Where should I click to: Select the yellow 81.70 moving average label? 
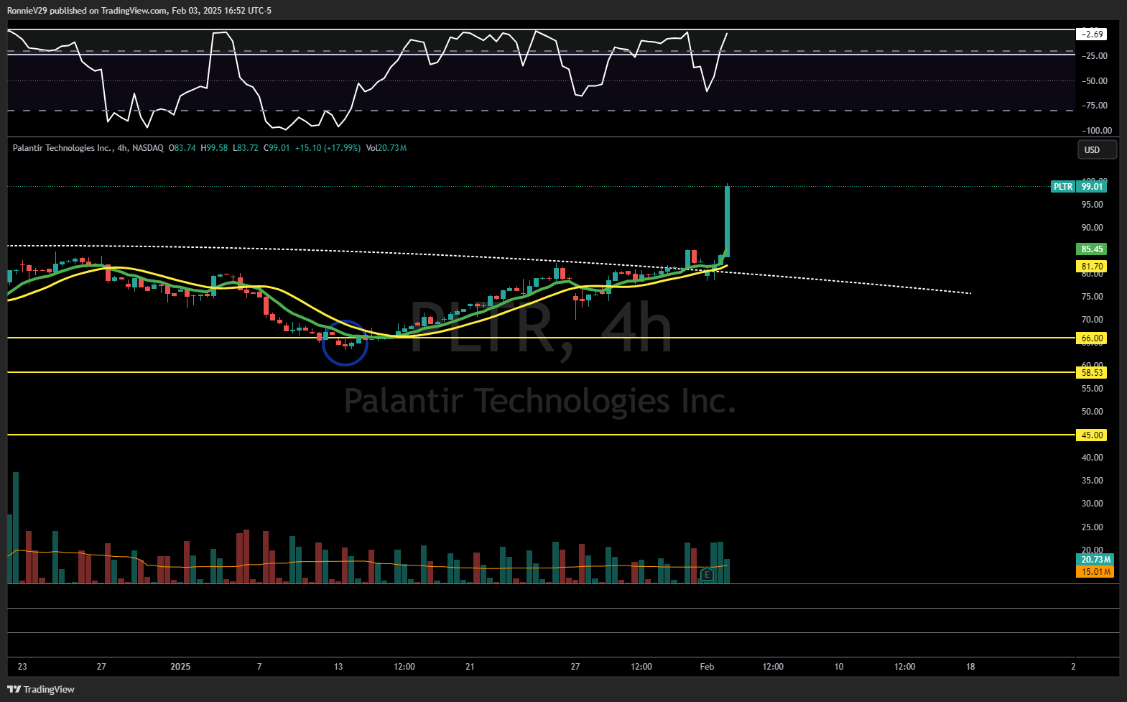1092,267
